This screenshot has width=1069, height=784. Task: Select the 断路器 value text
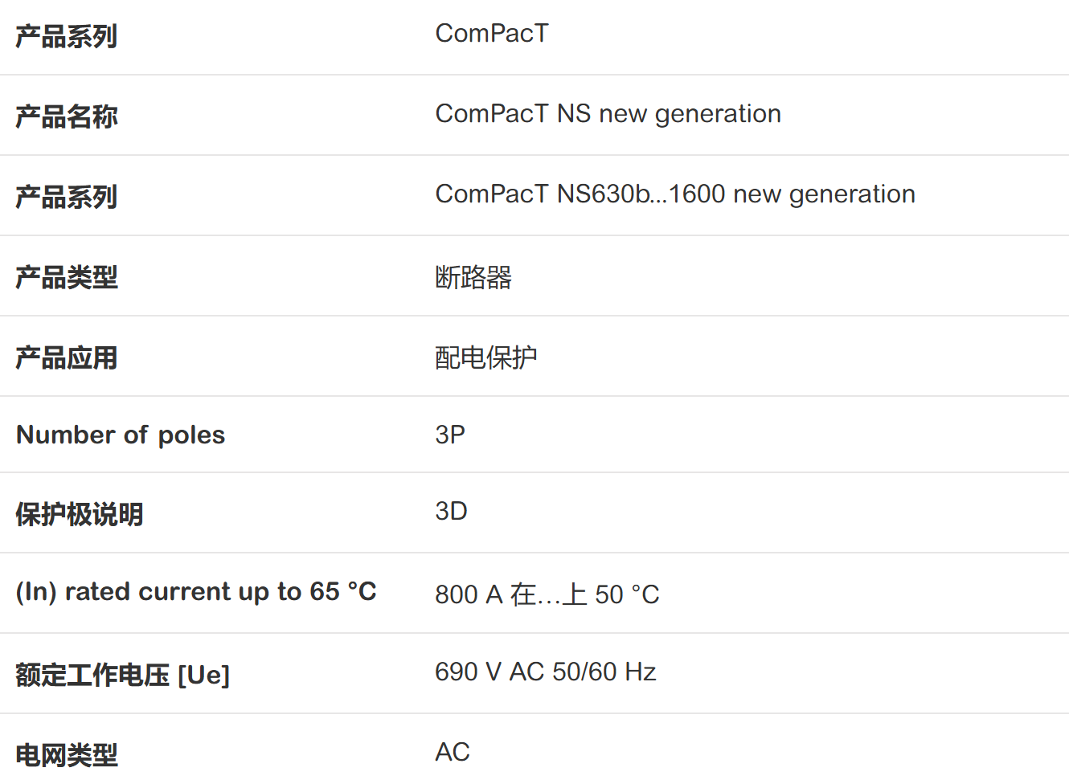(473, 278)
